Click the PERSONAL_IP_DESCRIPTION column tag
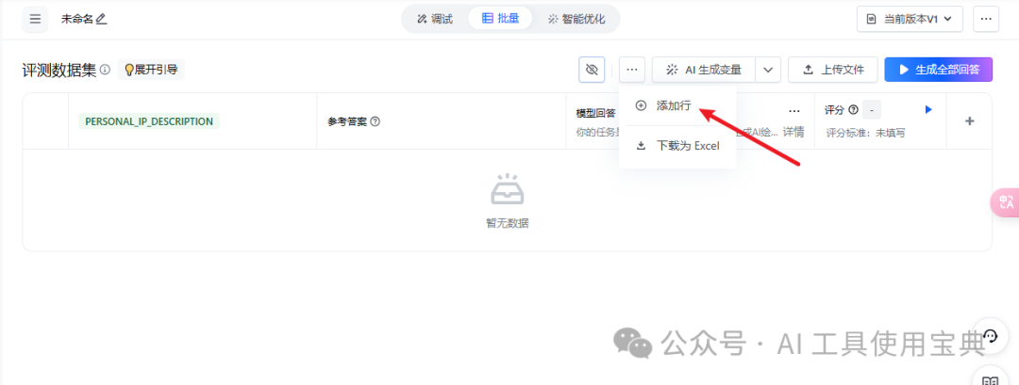1019x385 pixels. pos(149,121)
